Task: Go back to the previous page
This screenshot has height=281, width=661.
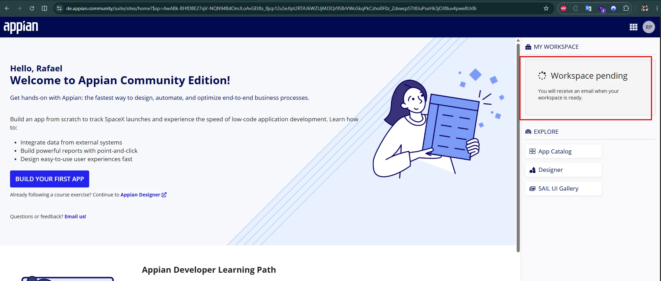Action: click(x=7, y=8)
